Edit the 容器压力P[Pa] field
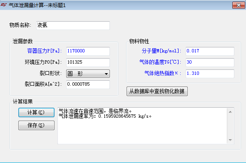246x163 pixels. pos(88,51)
